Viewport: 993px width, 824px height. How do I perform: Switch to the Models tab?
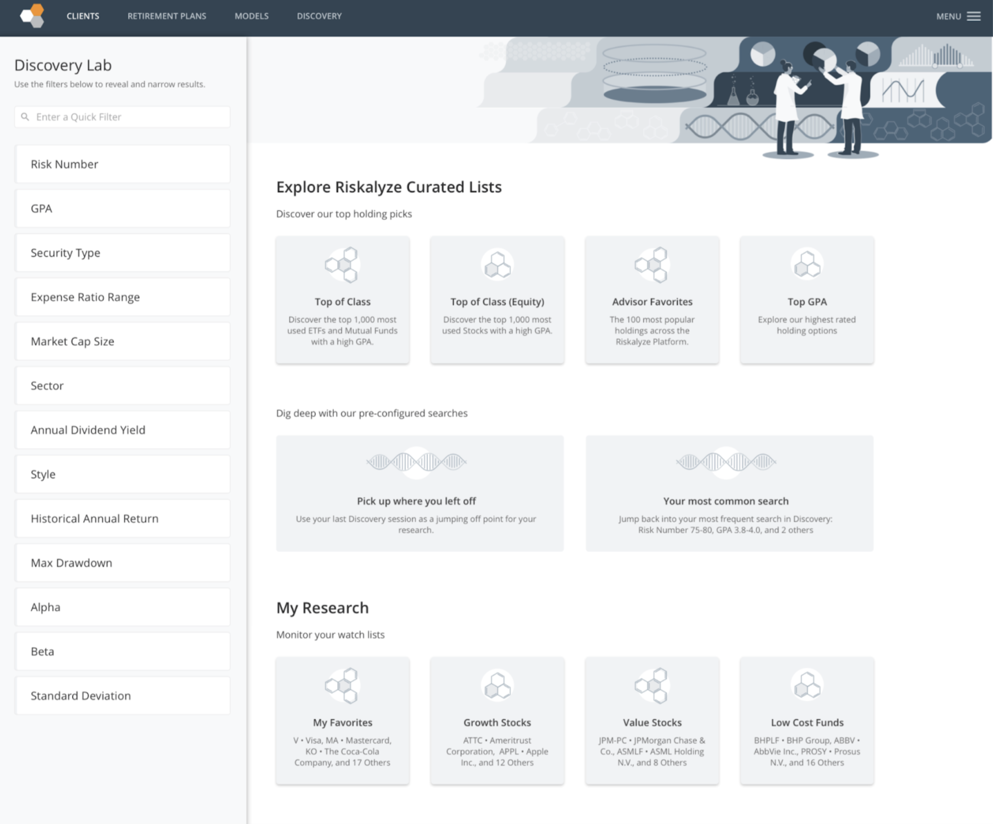tap(252, 16)
